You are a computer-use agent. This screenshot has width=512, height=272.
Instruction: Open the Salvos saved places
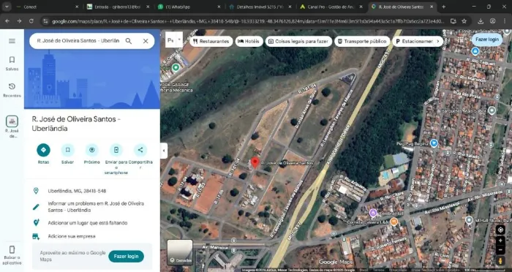(12, 64)
